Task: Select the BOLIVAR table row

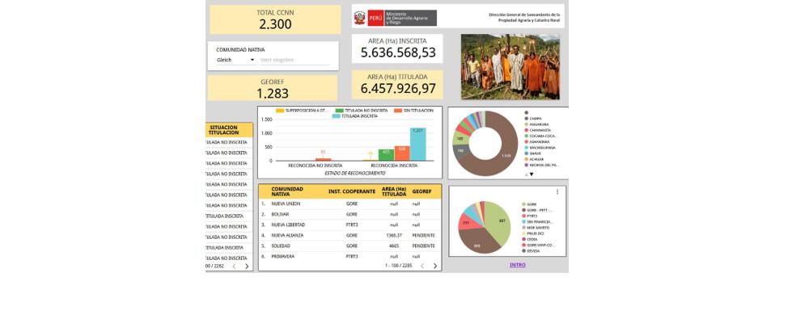Action: pyautogui.click(x=349, y=214)
